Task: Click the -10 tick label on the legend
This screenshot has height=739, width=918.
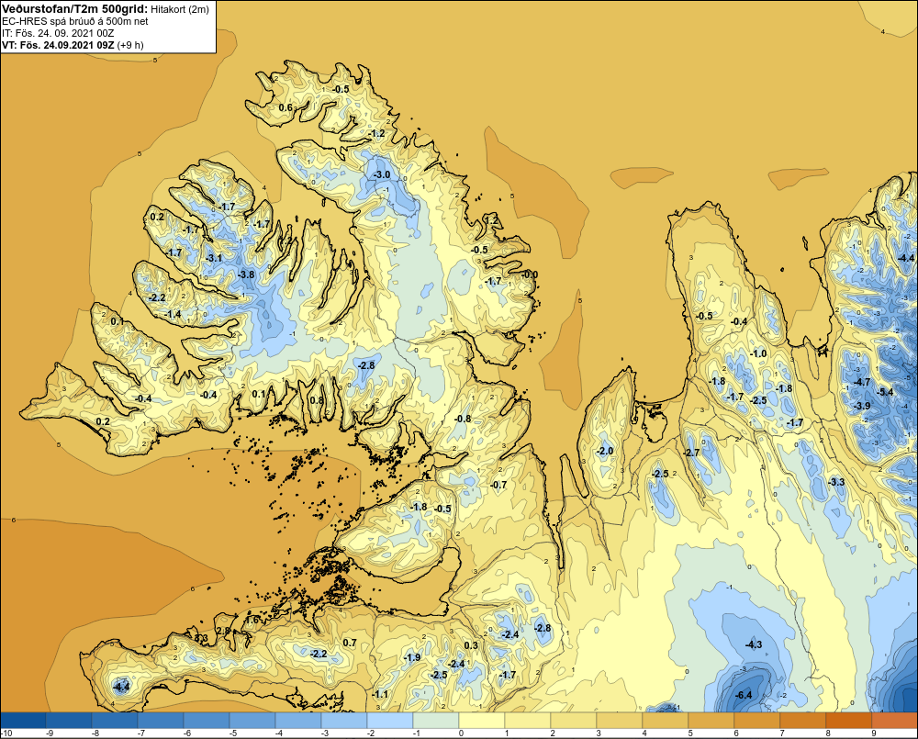Action: click(x=7, y=733)
